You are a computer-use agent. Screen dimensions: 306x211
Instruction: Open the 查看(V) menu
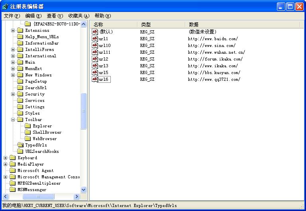[x=55, y=16]
